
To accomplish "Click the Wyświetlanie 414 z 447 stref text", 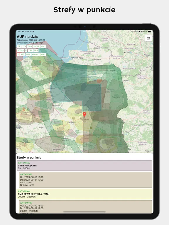I will pyautogui.click(x=30, y=43).
